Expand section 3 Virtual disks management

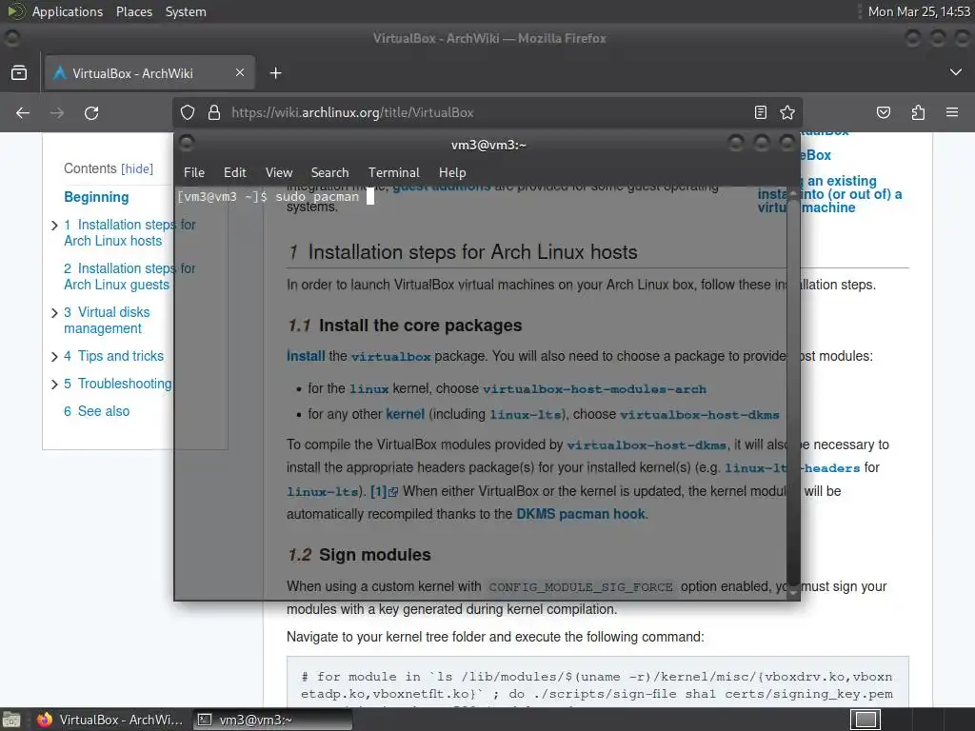tap(54, 312)
